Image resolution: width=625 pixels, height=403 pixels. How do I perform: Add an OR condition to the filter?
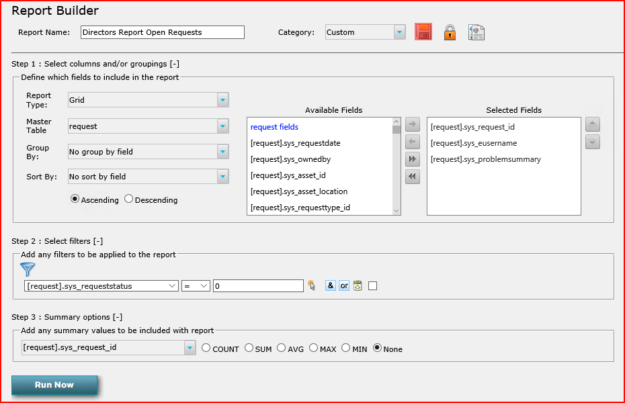[x=344, y=285]
